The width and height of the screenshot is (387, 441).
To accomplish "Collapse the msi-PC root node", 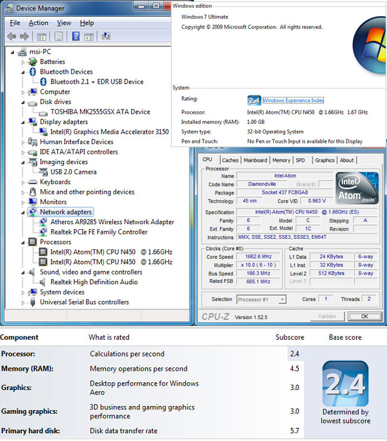I will point(12,52).
